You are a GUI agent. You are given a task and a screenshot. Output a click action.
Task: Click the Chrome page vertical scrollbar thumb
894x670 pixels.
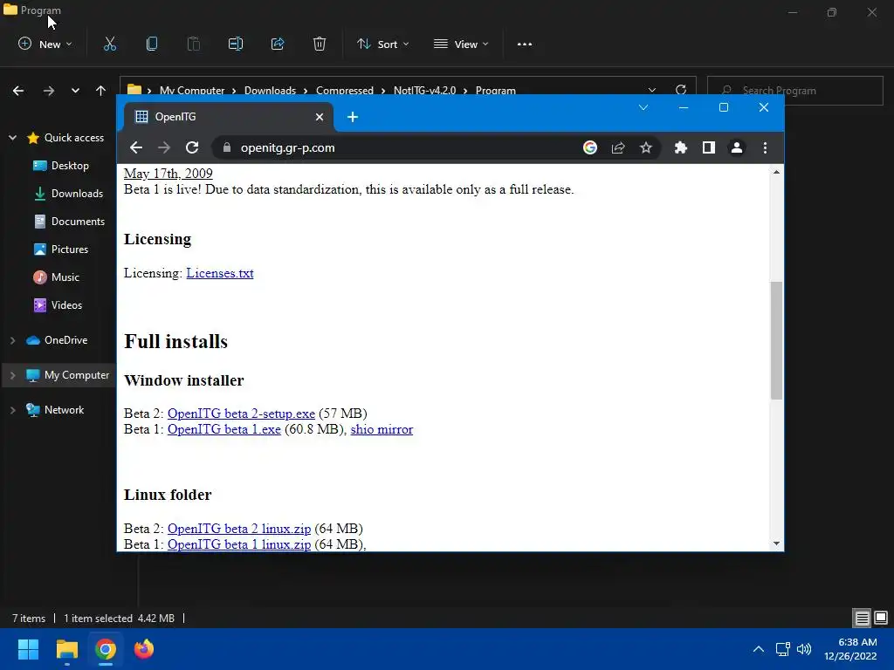tap(776, 340)
